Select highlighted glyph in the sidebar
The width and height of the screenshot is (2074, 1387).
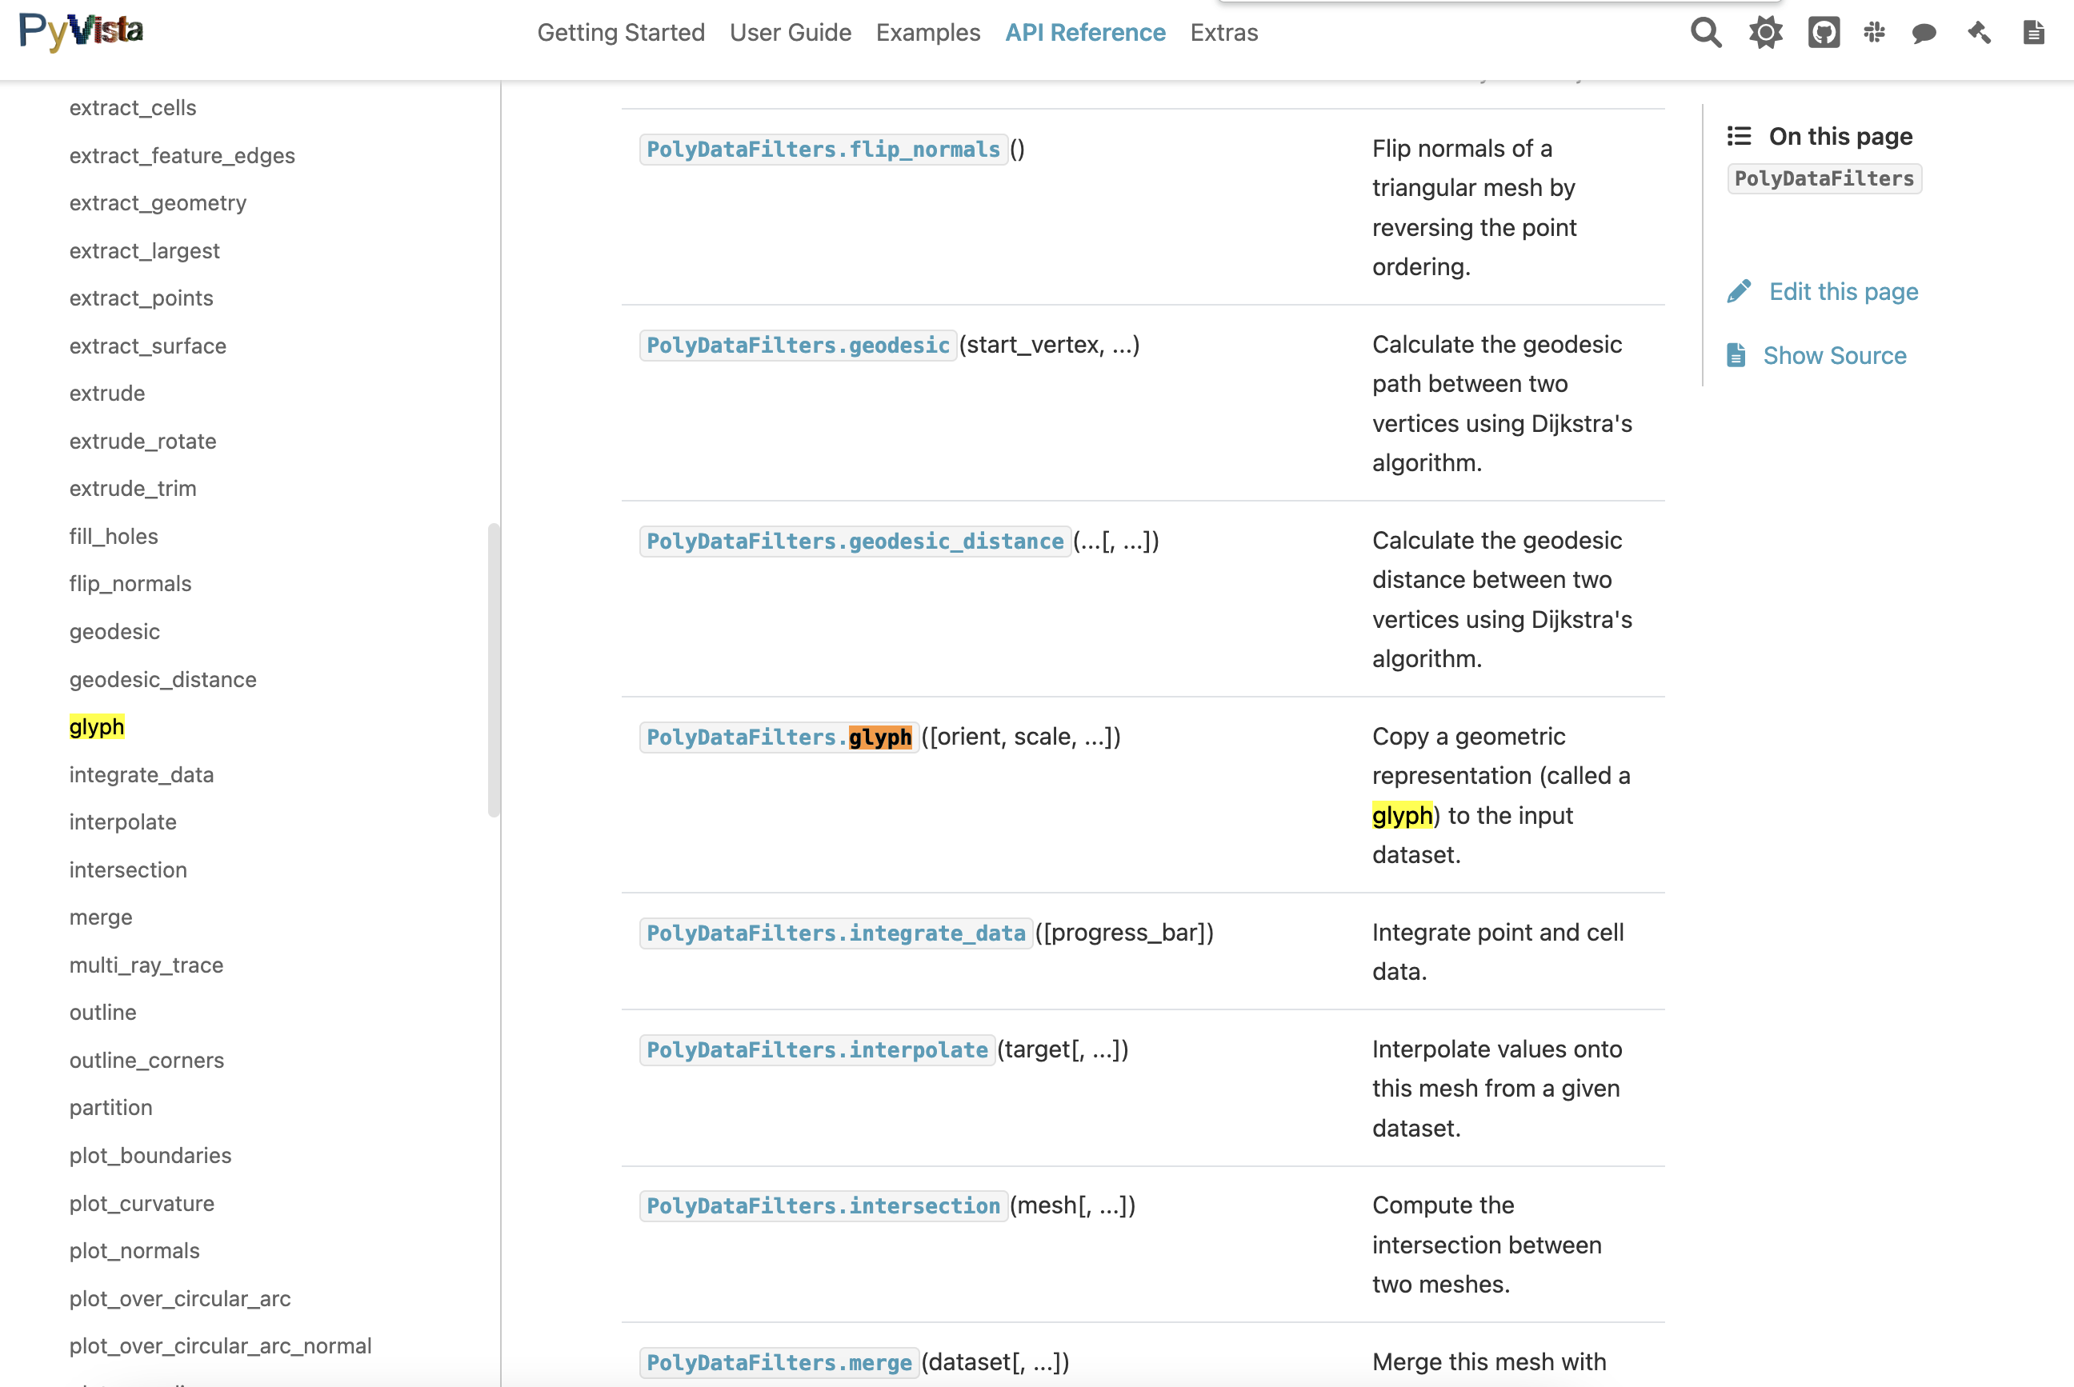97,727
